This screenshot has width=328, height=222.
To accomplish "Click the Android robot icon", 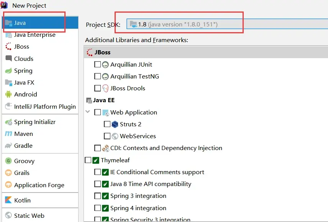I will 8,94.
